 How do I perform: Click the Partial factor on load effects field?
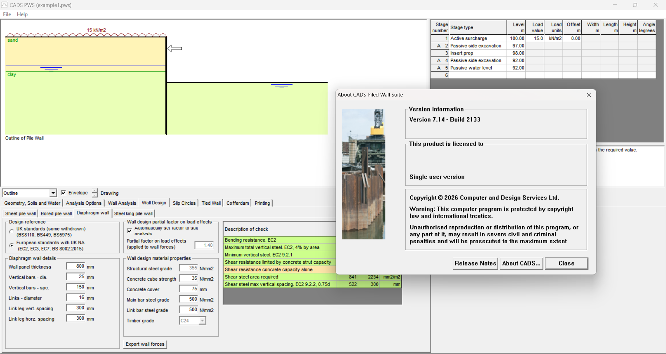click(204, 245)
